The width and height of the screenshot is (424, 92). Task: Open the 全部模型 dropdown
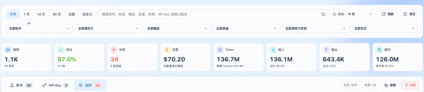click(x=177, y=29)
